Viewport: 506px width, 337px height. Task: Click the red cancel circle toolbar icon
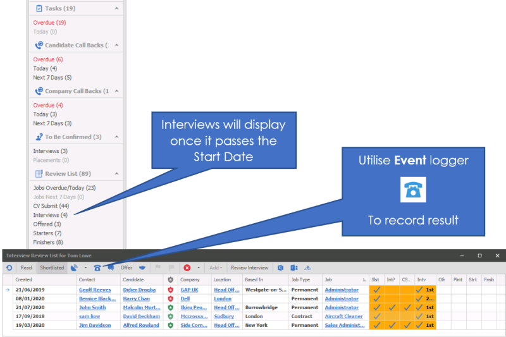pyautogui.click(x=187, y=267)
